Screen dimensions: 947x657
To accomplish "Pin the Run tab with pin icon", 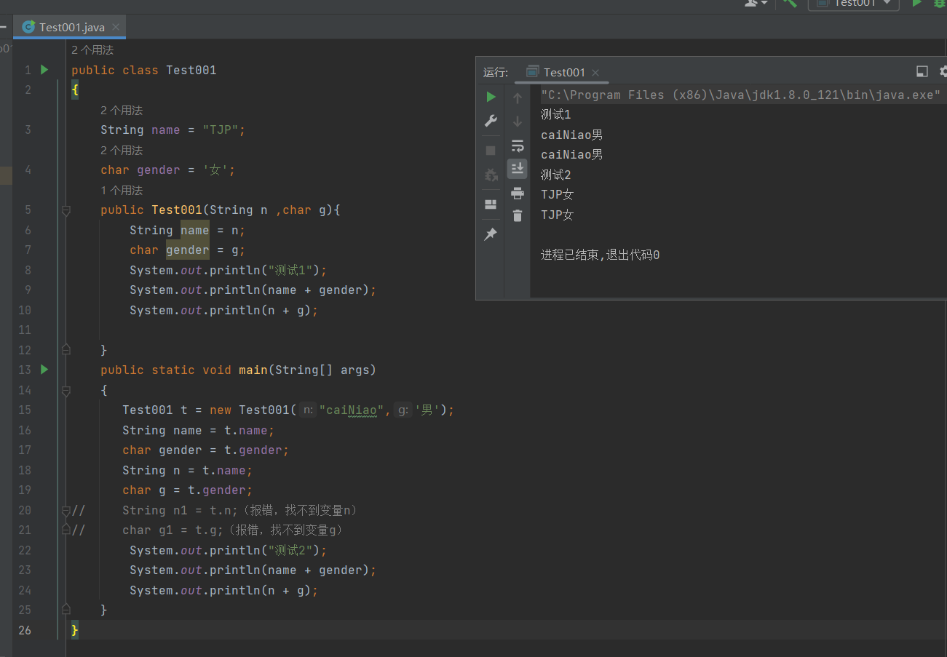I will [x=491, y=234].
